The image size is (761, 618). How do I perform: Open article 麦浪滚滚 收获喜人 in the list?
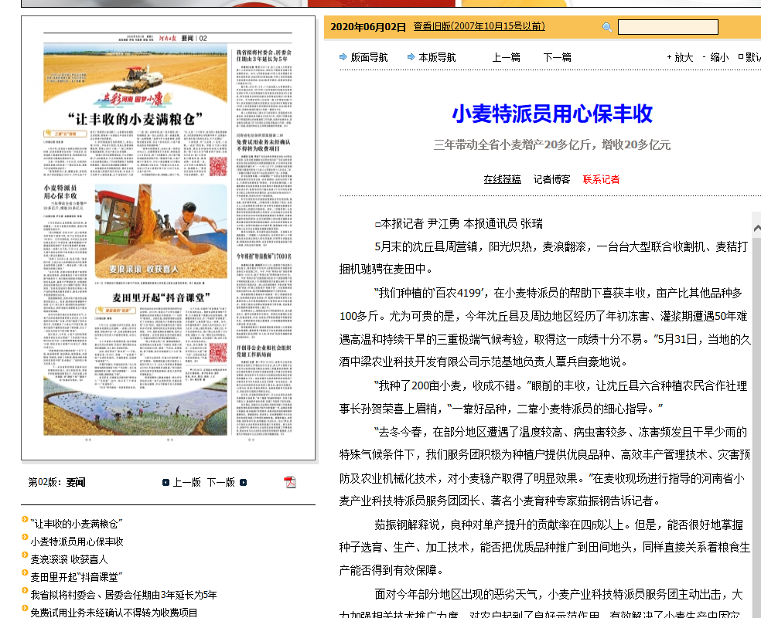[x=69, y=559]
